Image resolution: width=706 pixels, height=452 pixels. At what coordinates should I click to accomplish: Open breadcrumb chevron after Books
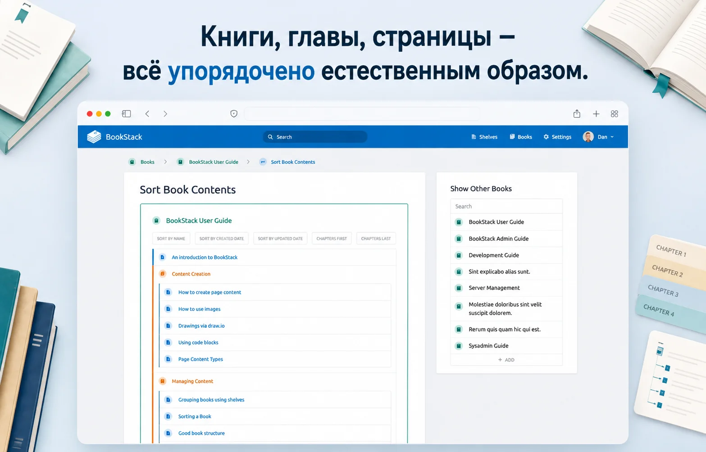point(165,162)
